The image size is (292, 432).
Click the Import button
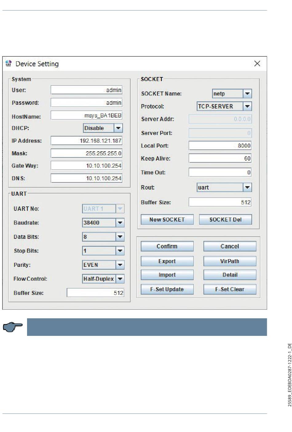[x=167, y=275]
